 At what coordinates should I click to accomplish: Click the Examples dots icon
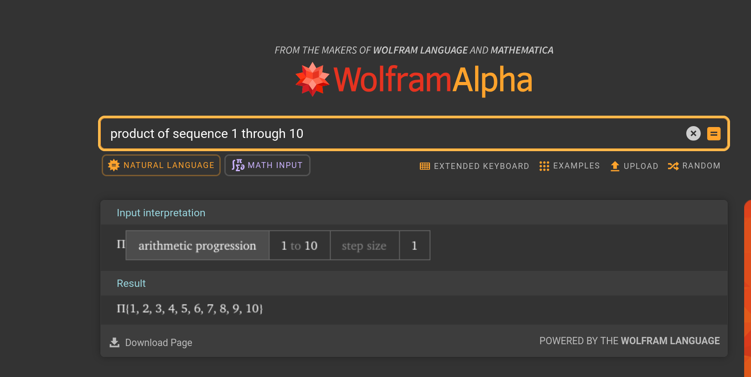tap(544, 166)
